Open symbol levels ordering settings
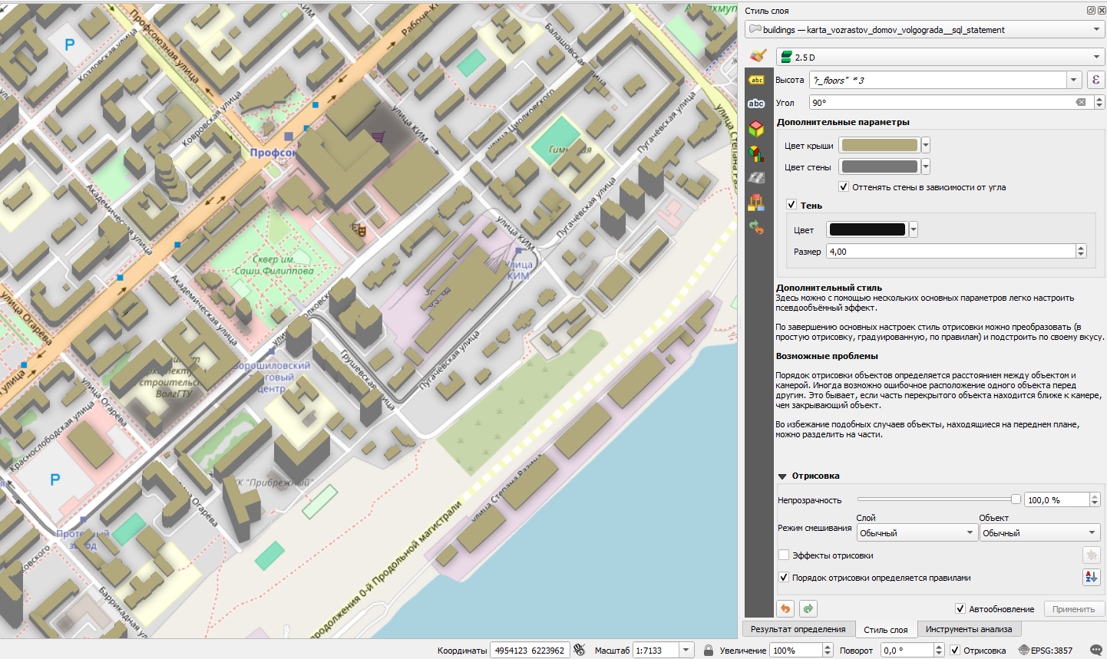This screenshot has height=659, width=1107. (1091, 578)
